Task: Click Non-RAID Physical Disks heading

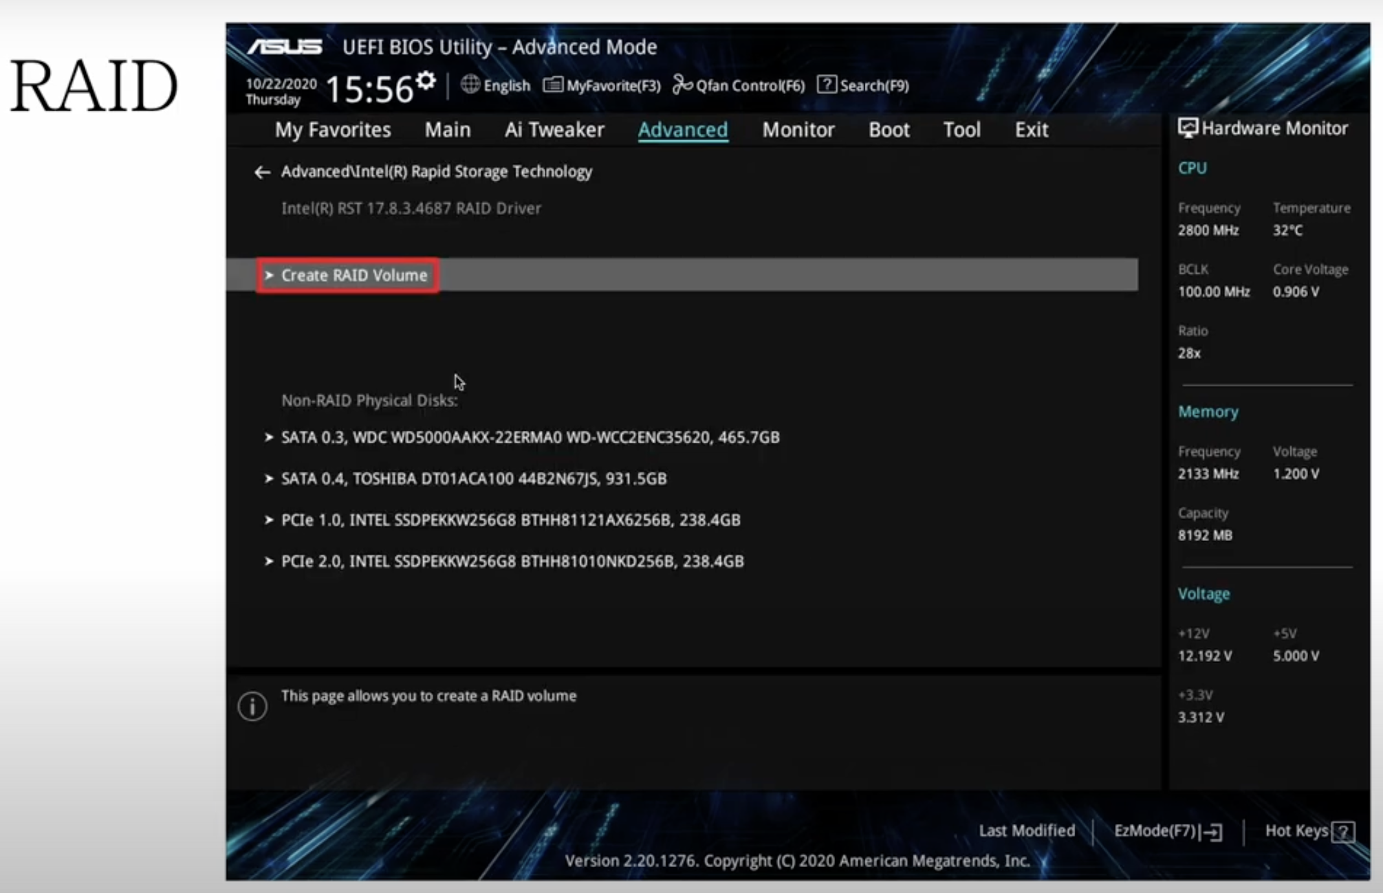Action: pyautogui.click(x=369, y=401)
